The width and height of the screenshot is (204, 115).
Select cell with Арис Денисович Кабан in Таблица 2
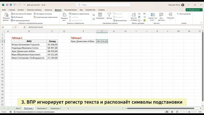(x=84, y=41)
